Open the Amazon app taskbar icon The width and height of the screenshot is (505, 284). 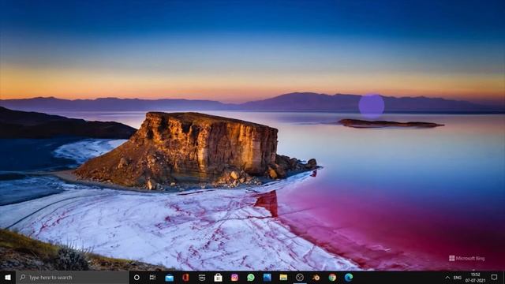tap(202, 278)
